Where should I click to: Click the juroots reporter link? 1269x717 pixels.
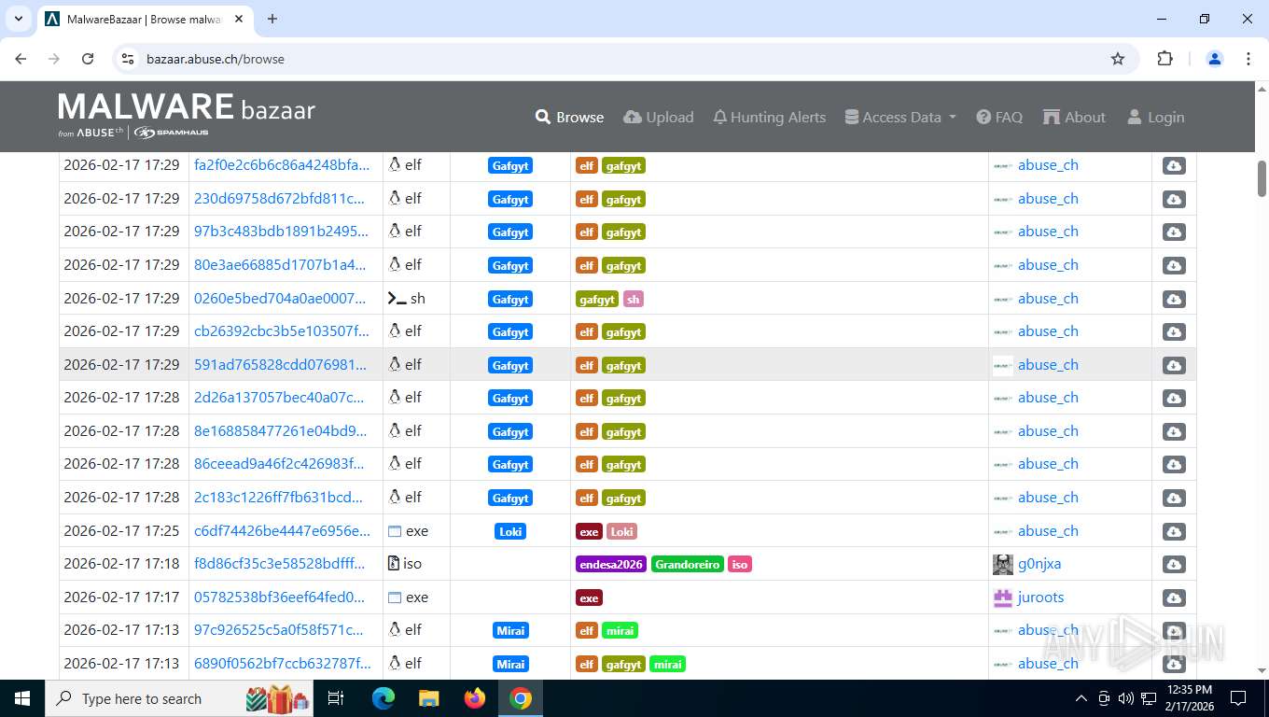click(1040, 597)
